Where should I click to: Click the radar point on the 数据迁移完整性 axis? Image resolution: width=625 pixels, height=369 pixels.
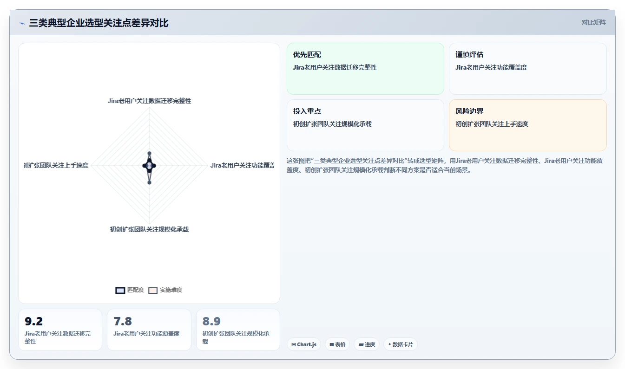click(149, 153)
